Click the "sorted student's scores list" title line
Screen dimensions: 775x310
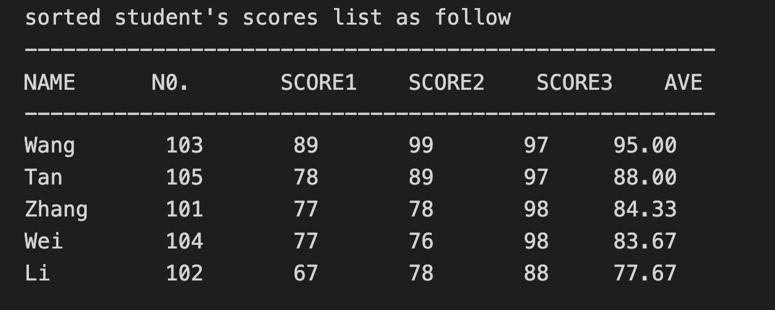click(268, 17)
